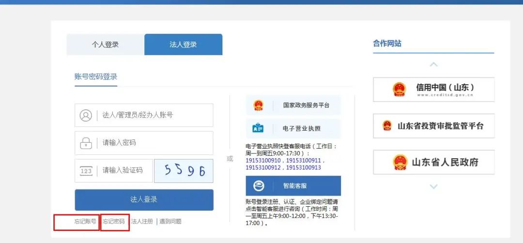
Task: Click the emblem logo of 信用中国（山东）
Action: 399,90
